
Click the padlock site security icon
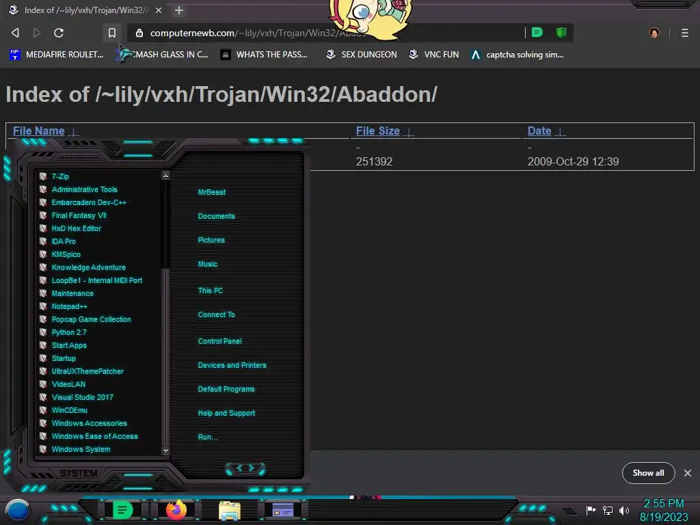139,33
